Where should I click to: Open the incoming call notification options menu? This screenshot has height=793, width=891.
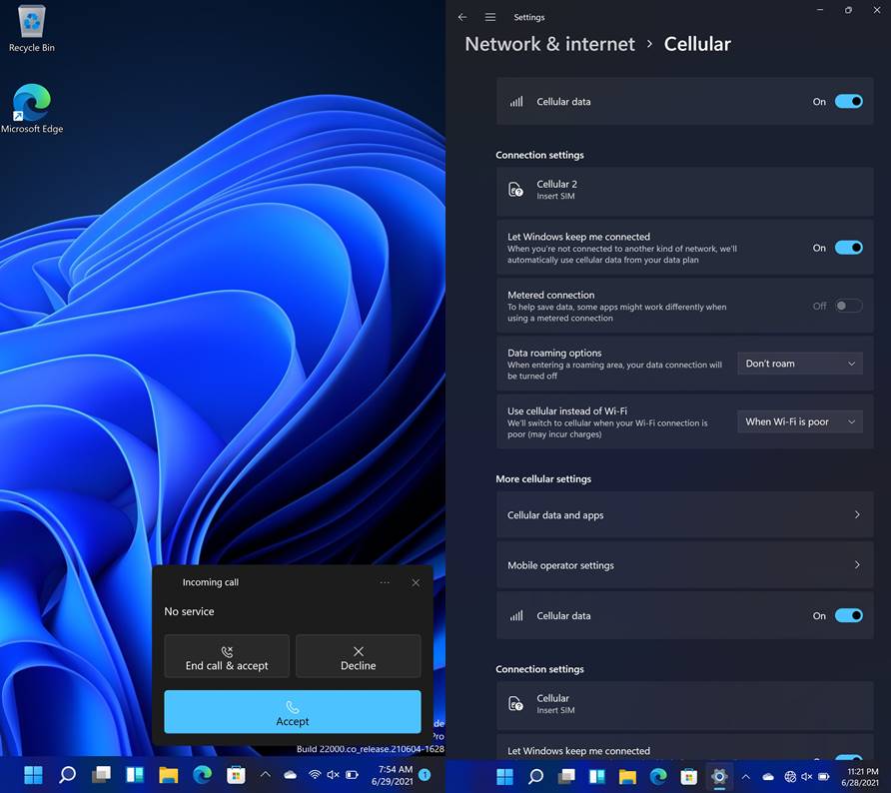click(x=385, y=582)
